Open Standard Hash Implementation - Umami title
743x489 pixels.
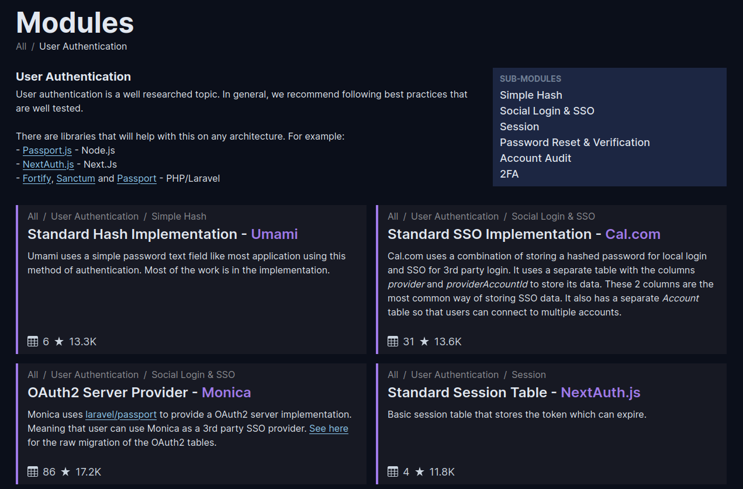(163, 234)
